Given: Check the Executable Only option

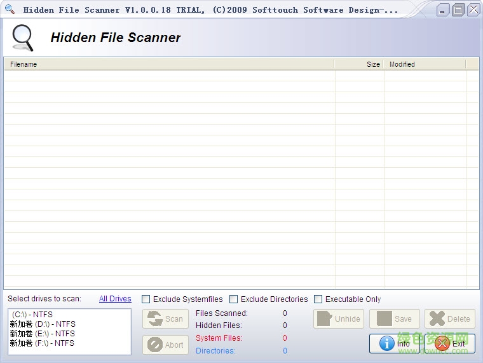Looking at the screenshot, I should [x=318, y=299].
